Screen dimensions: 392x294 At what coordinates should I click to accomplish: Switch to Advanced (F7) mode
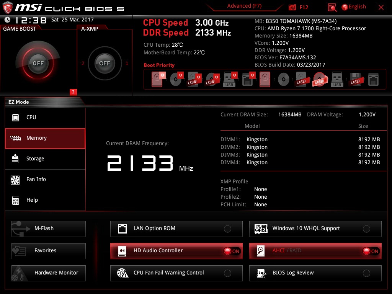(244, 6)
